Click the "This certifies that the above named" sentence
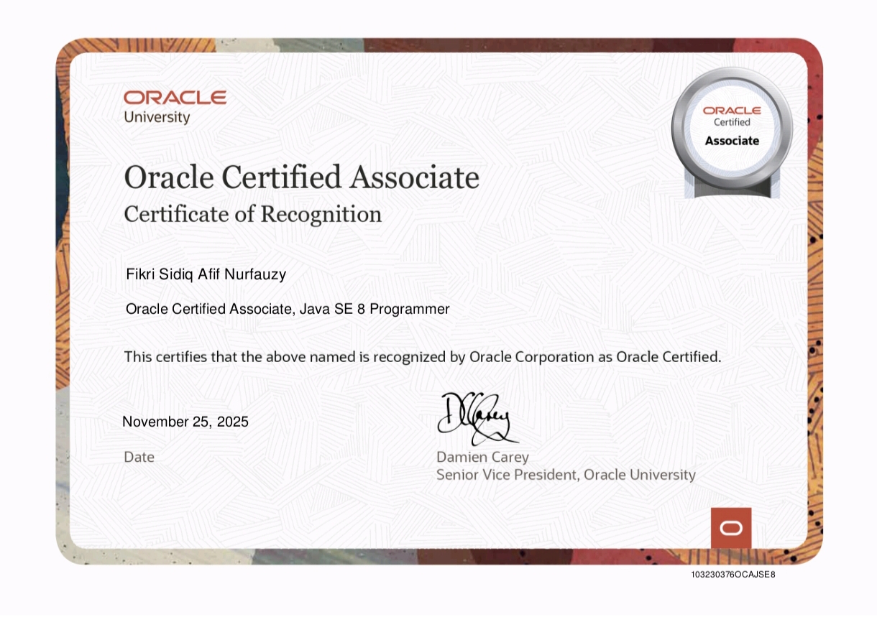 [423, 356]
